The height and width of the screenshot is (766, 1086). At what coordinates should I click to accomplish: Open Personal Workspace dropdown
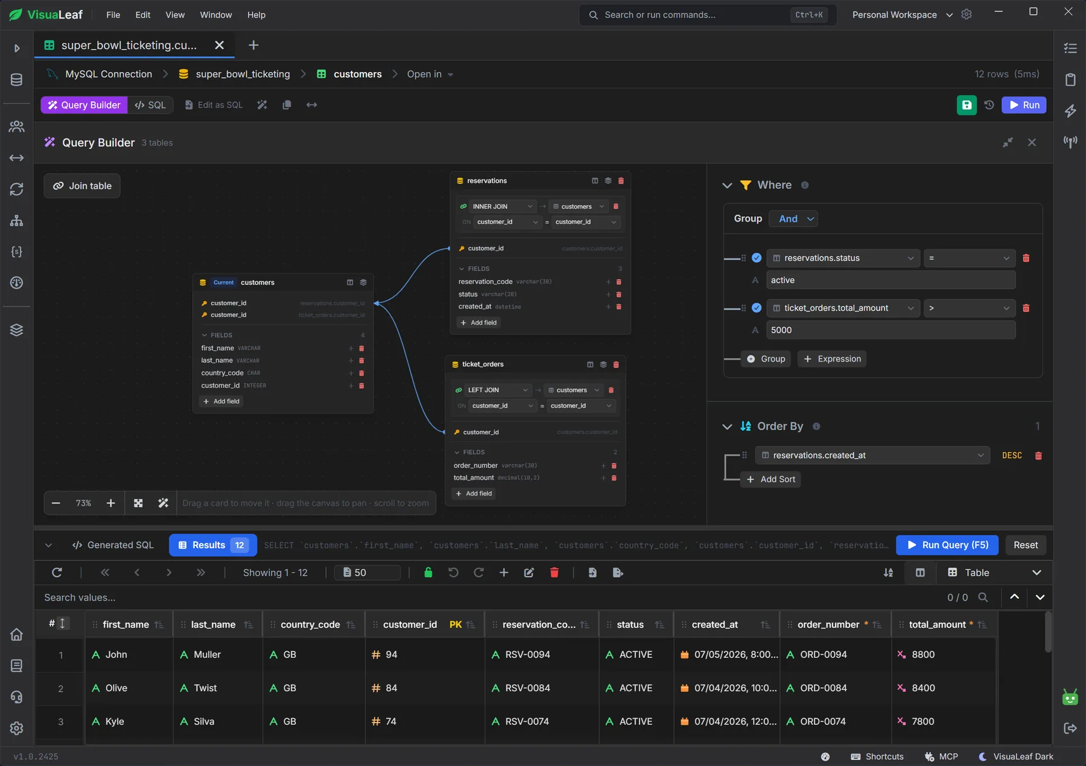pyautogui.click(x=903, y=14)
